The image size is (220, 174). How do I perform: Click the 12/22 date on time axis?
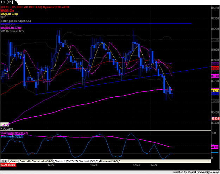[51, 165]
